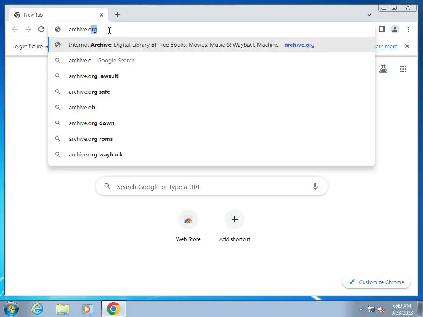Click the globe icon in the address bar
The image size is (423, 317).
point(58,29)
